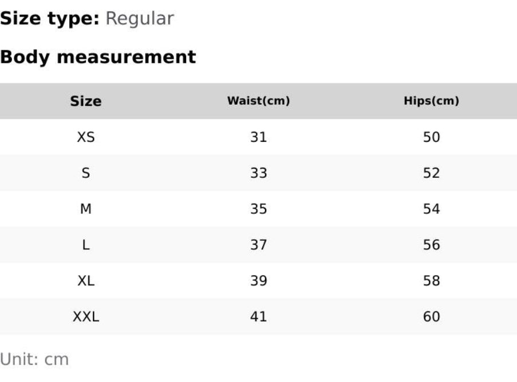Click waist value 33 in the table

(258, 173)
